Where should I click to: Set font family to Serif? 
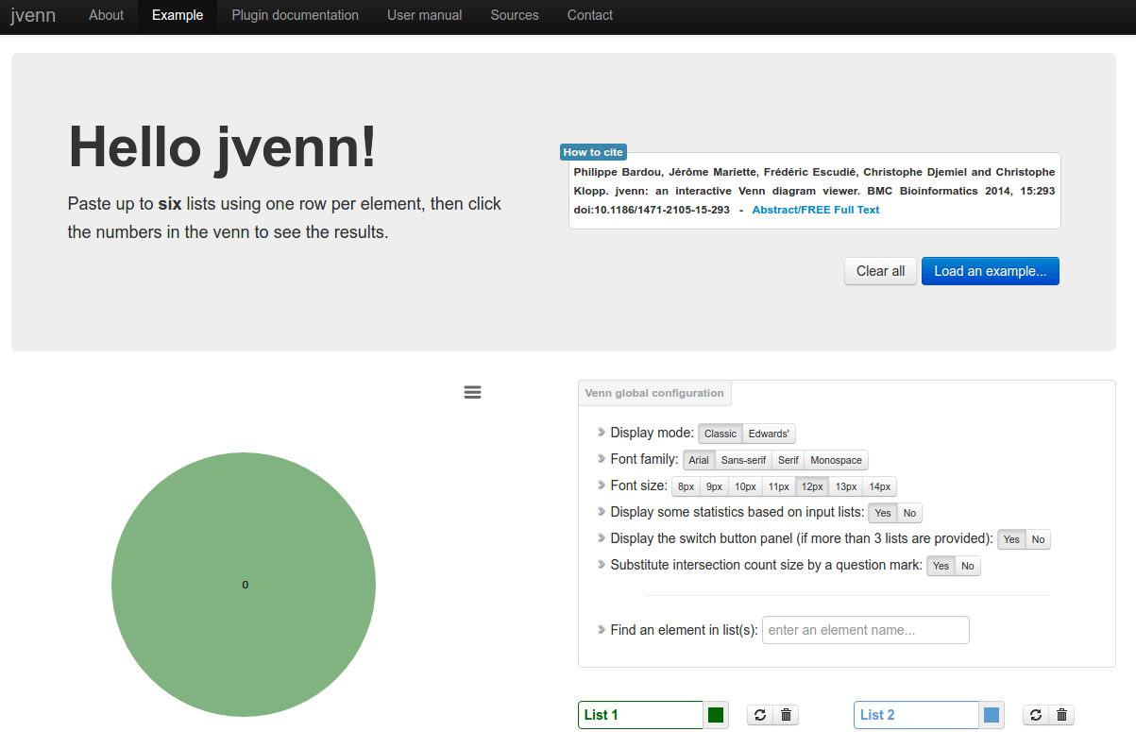click(x=788, y=460)
